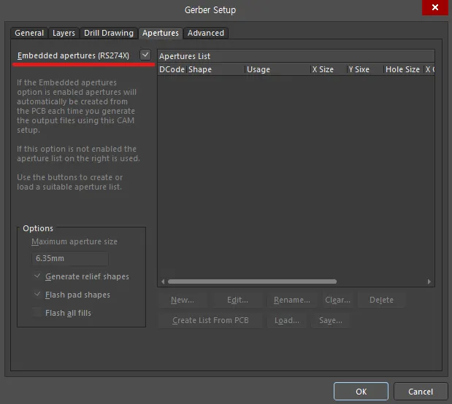Image resolution: width=452 pixels, height=404 pixels.
Task: Click the Delete aperture button
Action: click(x=381, y=300)
